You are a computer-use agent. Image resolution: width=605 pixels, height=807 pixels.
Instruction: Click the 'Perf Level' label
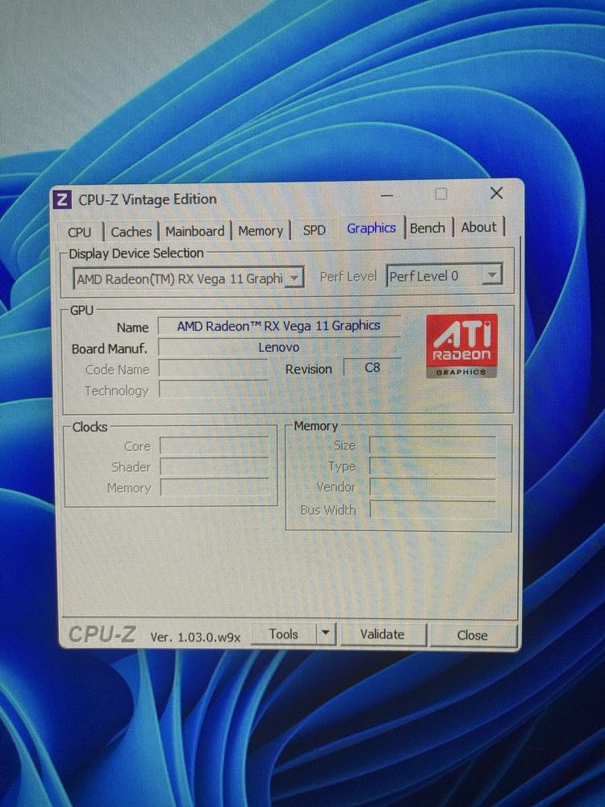[348, 277]
